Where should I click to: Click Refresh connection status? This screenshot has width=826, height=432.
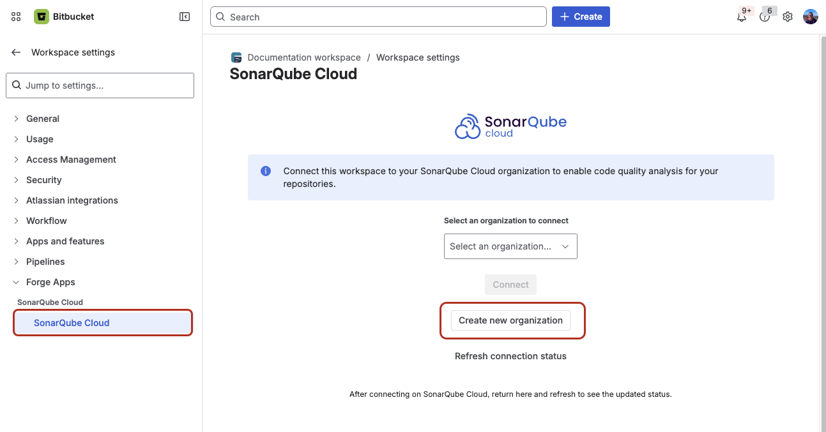coord(510,356)
